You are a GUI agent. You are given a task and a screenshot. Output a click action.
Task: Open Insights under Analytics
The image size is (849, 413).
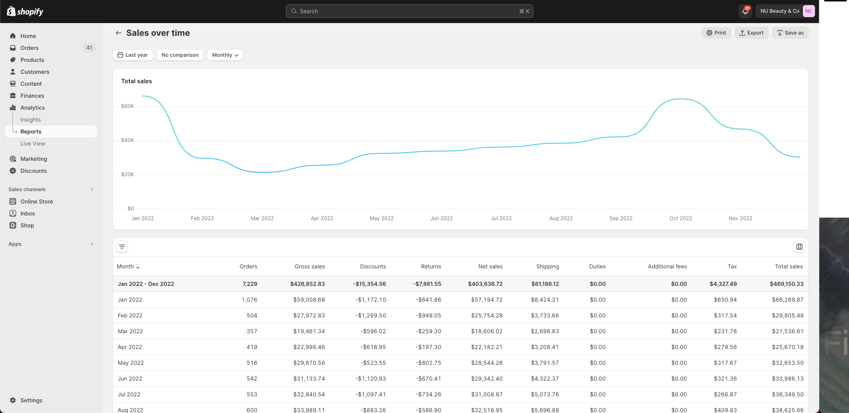click(31, 119)
